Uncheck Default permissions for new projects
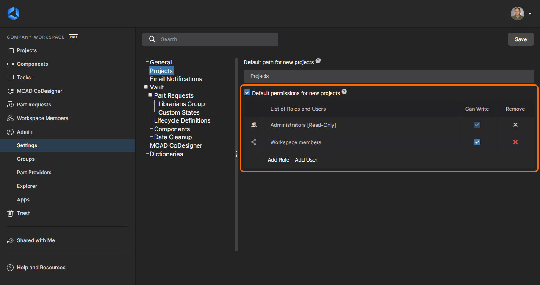 [x=247, y=93]
